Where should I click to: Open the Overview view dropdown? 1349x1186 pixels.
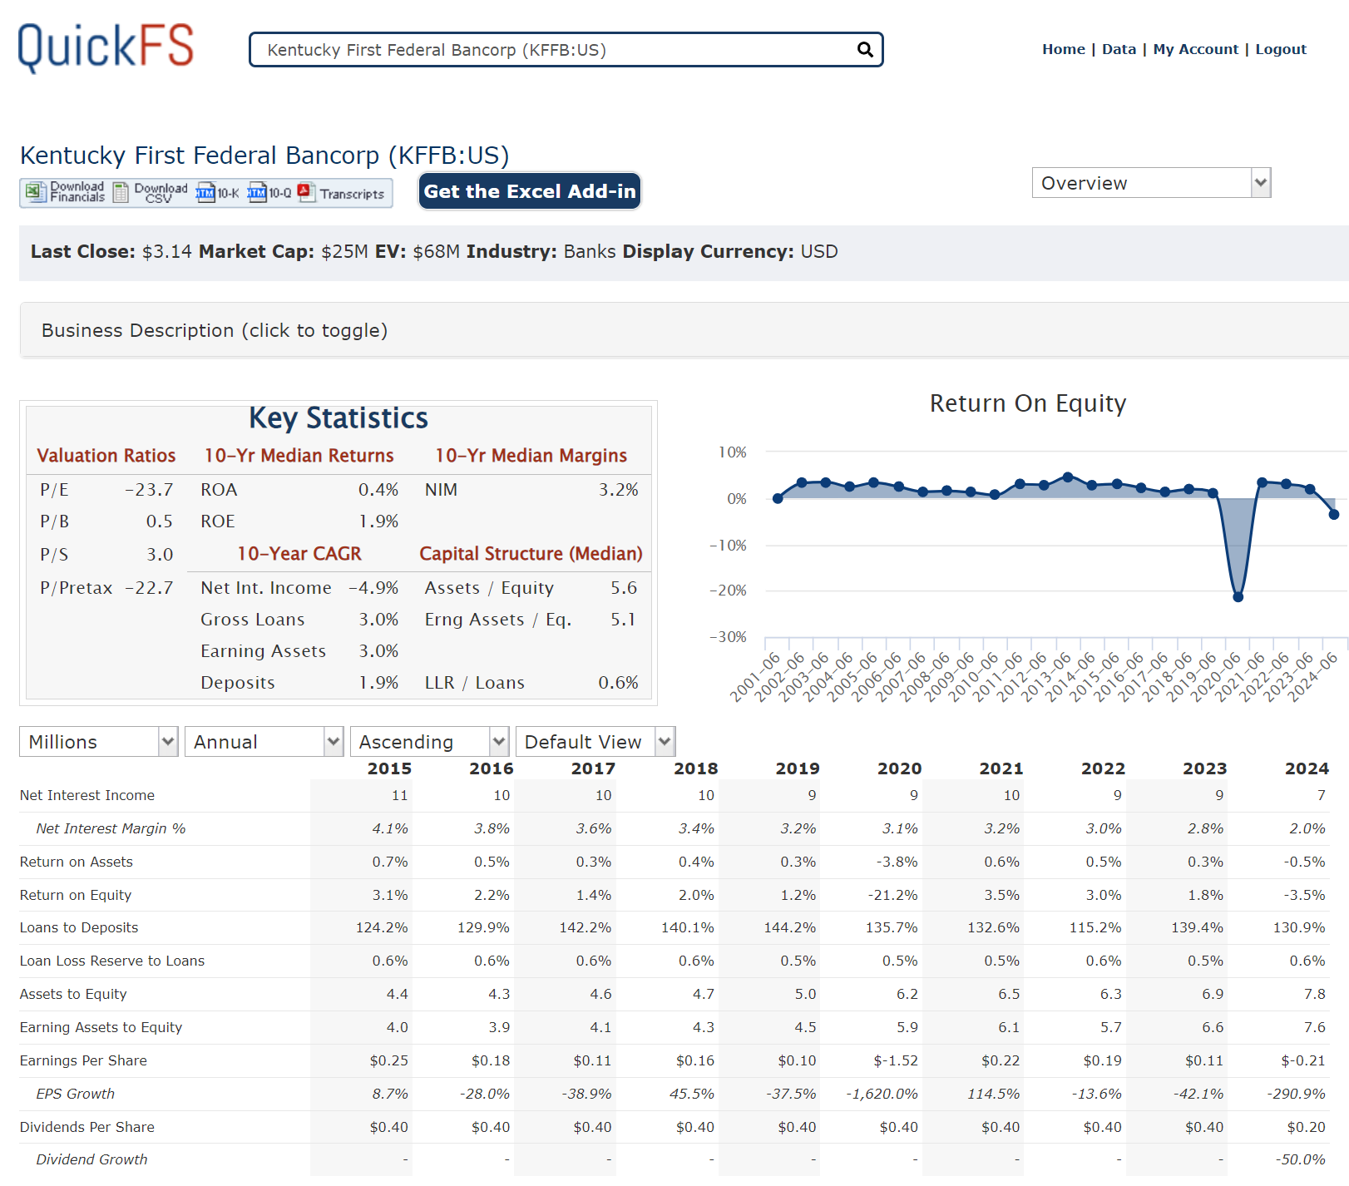pos(1151,183)
